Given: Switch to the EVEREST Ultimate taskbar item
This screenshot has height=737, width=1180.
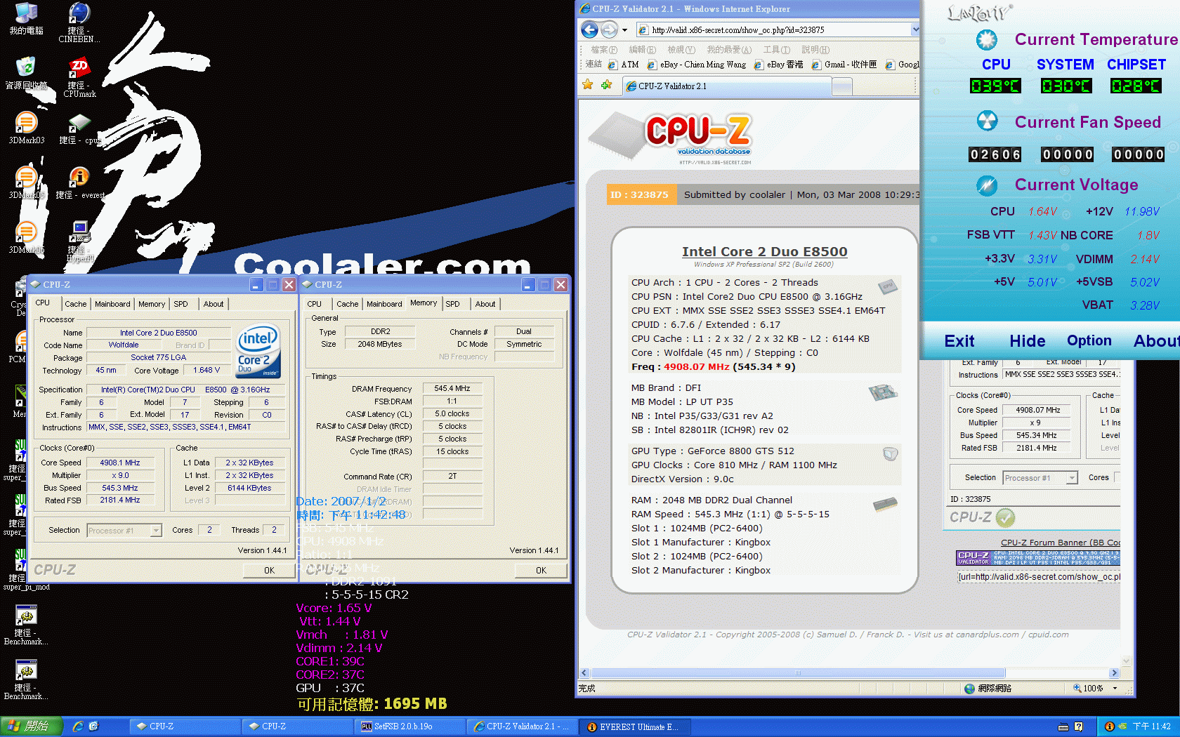Looking at the screenshot, I should point(636,726).
